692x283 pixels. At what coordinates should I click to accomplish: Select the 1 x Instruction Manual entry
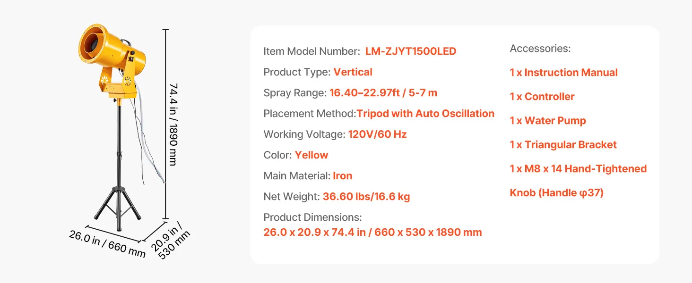pyautogui.click(x=563, y=73)
